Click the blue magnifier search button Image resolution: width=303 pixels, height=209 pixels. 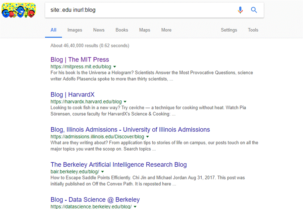pyautogui.click(x=254, y=10)
